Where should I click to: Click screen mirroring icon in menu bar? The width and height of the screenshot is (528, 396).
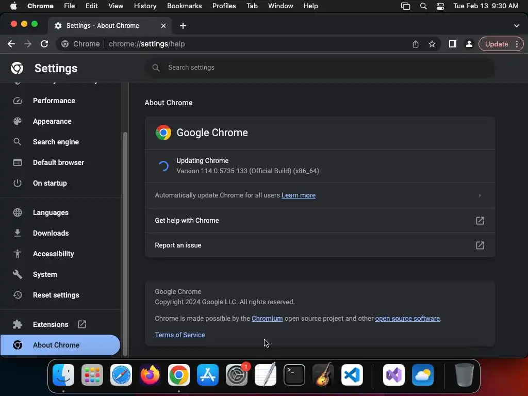(x=405, y=6)
